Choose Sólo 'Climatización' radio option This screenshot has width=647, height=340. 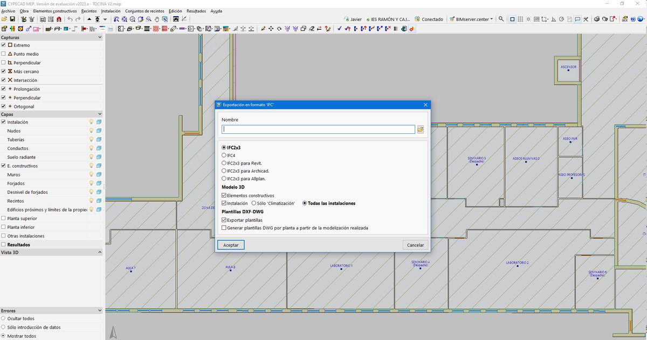pos(254,203)
